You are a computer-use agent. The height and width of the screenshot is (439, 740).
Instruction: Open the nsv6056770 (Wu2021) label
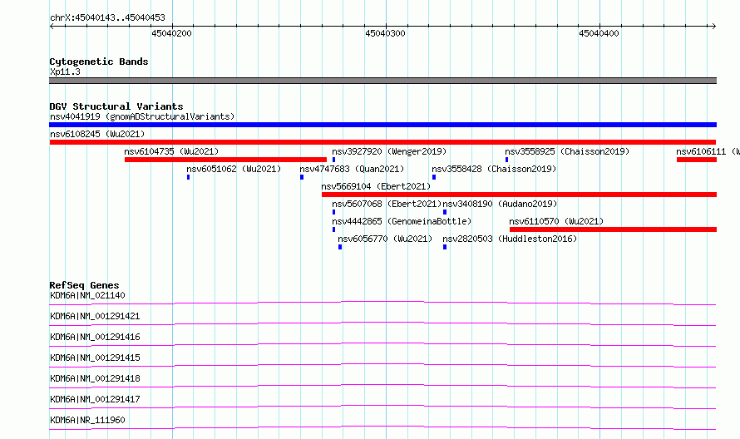tap(385, 239)
